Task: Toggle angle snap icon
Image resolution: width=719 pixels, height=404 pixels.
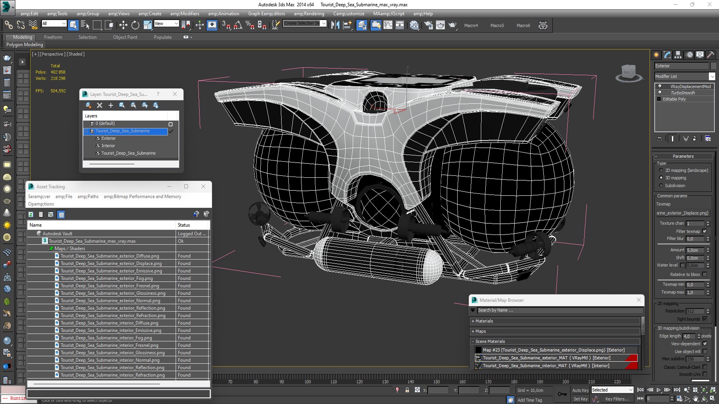Action: (x=238, y=25)
